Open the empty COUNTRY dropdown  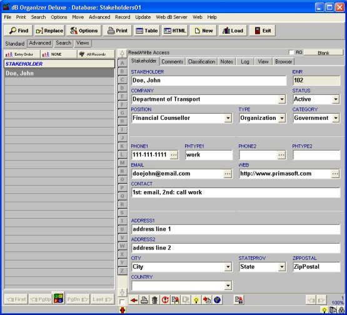228,286
